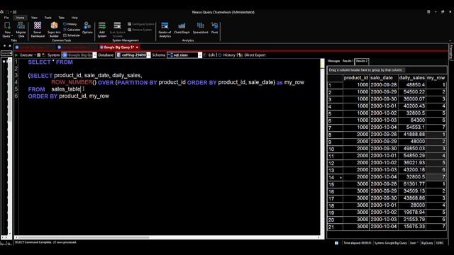Click the info icon in status bar

[x=336, y=243]
